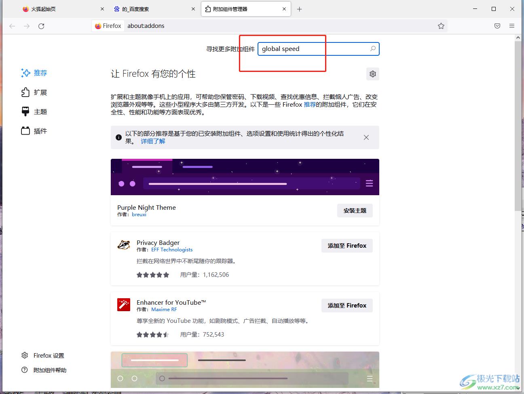Go forward with the toolbar arrow
The image size is (524, 394).
(x=27, y=26)
